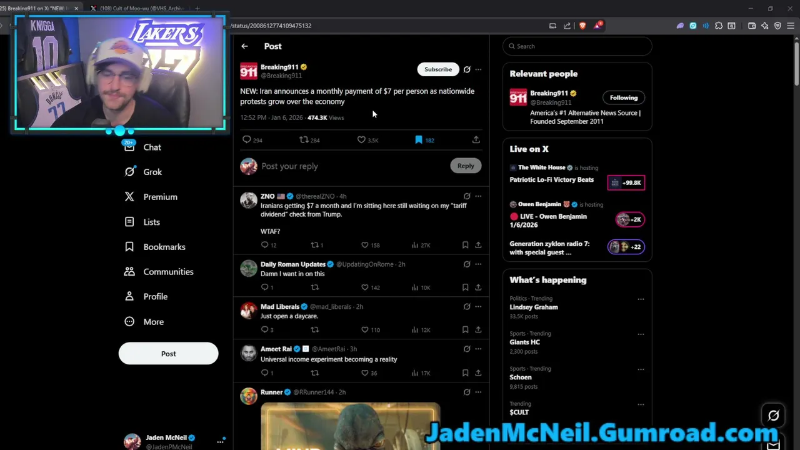
Task: Click the Brave shields icon in the address bar
Action: click(x=582, y=26)
